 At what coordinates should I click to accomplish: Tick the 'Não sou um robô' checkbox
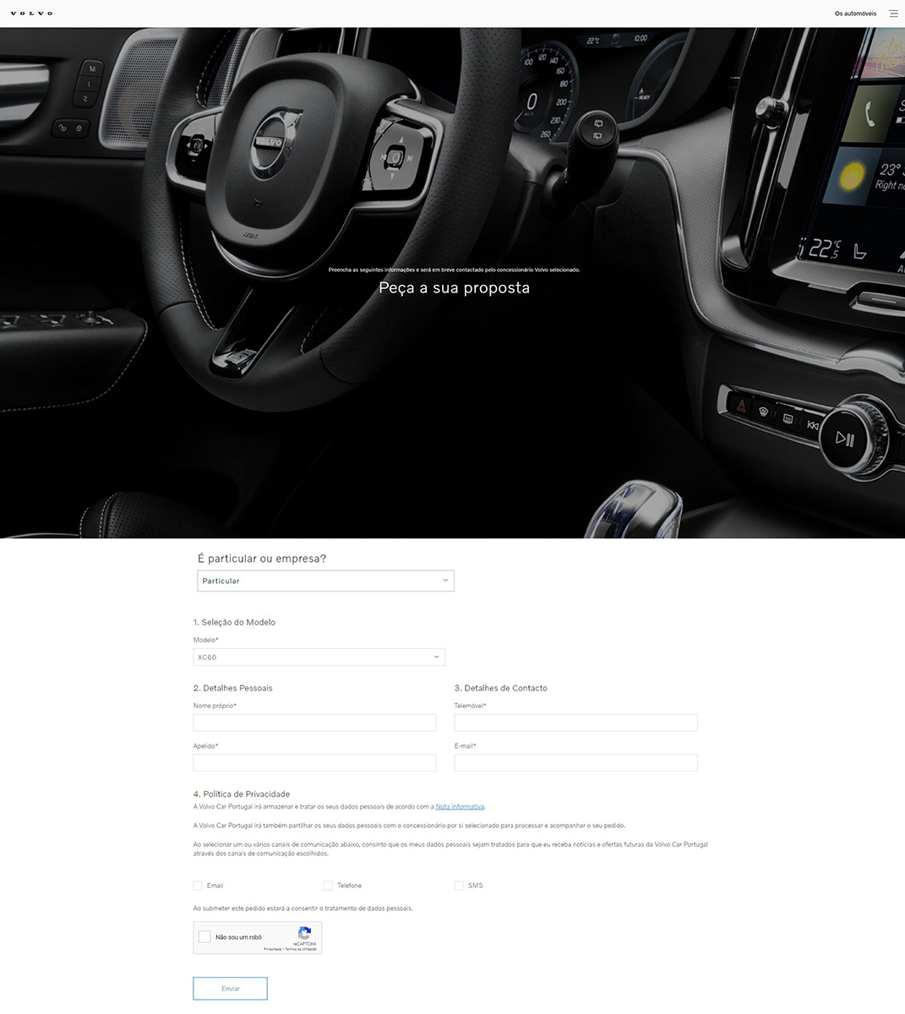tap(204, 937)
